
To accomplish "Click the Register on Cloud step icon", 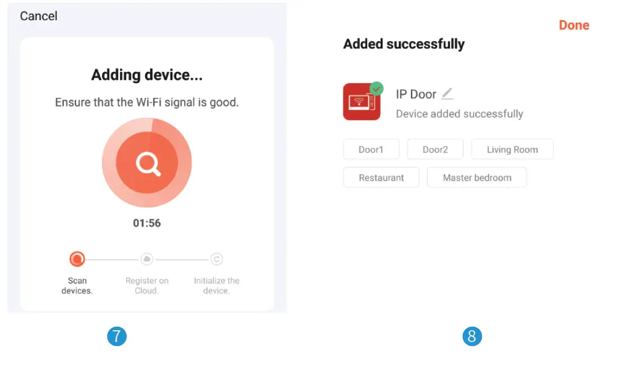I will (x=147, y=259).
